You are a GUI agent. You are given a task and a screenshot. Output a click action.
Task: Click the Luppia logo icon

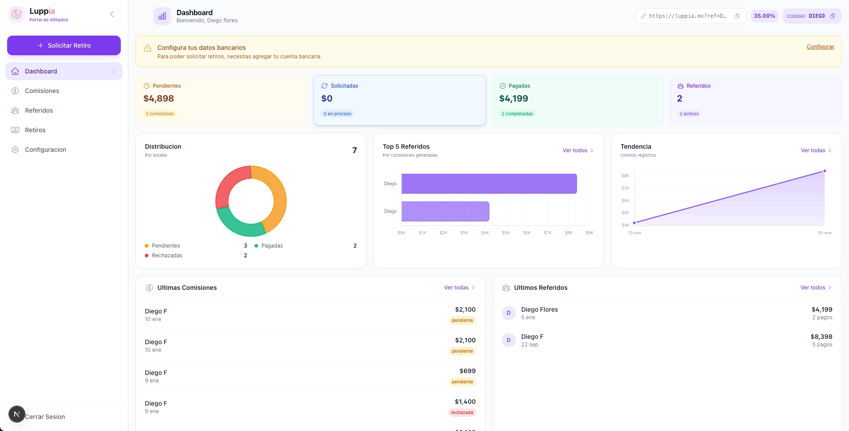tap(17, 14)
